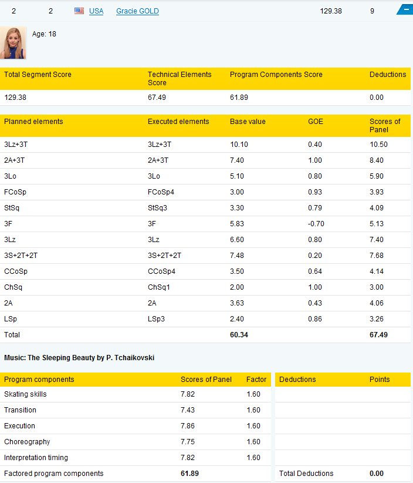
Task: Select the ChSq1 executed element
Action: pos(158,287)
